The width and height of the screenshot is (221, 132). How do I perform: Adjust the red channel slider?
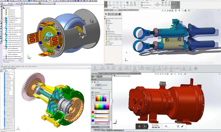102,113
